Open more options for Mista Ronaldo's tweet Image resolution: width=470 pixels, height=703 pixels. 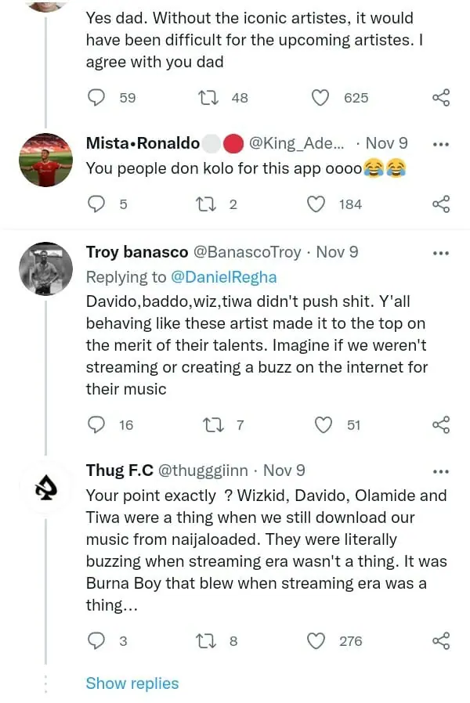[441, 144]
